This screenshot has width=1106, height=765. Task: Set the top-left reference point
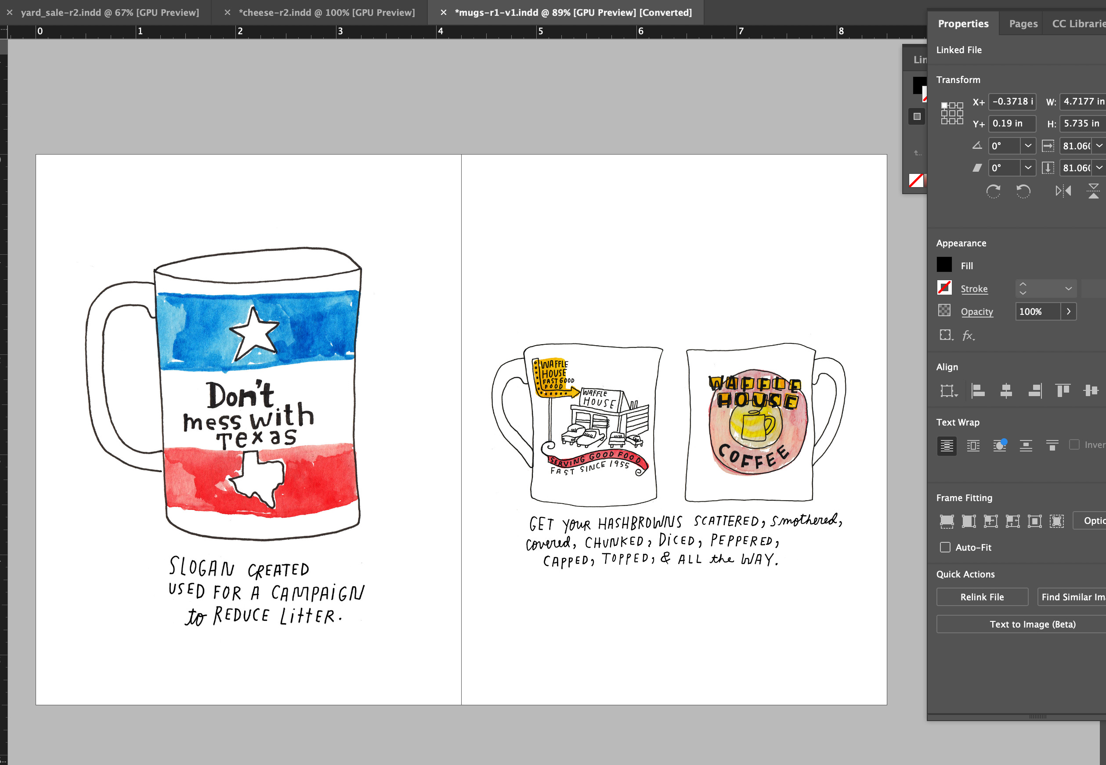pos(944,105)
